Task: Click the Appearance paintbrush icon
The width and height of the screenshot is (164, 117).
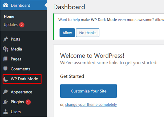Action: pyautogui.click(x=6, y=92)
